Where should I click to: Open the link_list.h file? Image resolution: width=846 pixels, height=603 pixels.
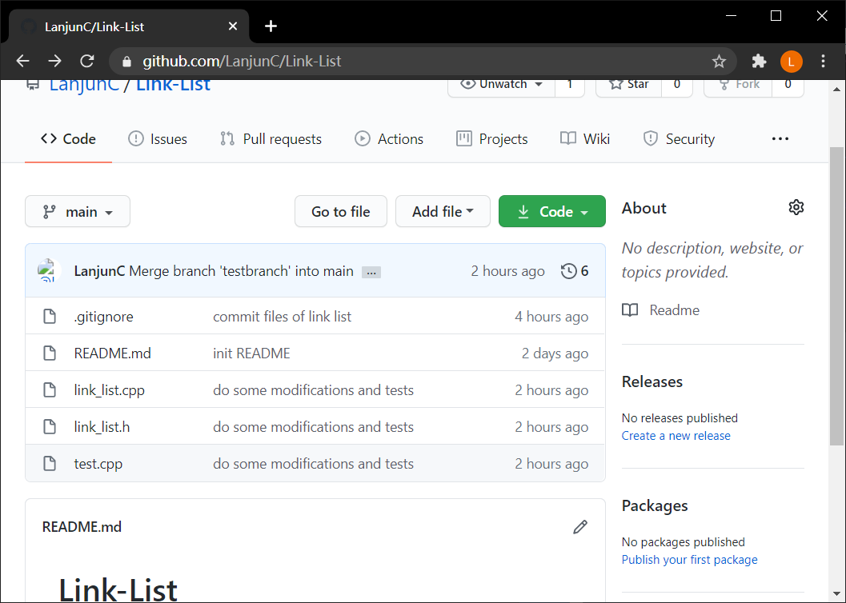coord(102,427)
